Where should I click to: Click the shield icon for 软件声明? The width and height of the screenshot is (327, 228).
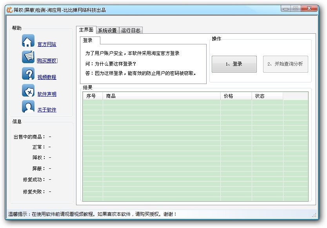click(x=28, y=90)
